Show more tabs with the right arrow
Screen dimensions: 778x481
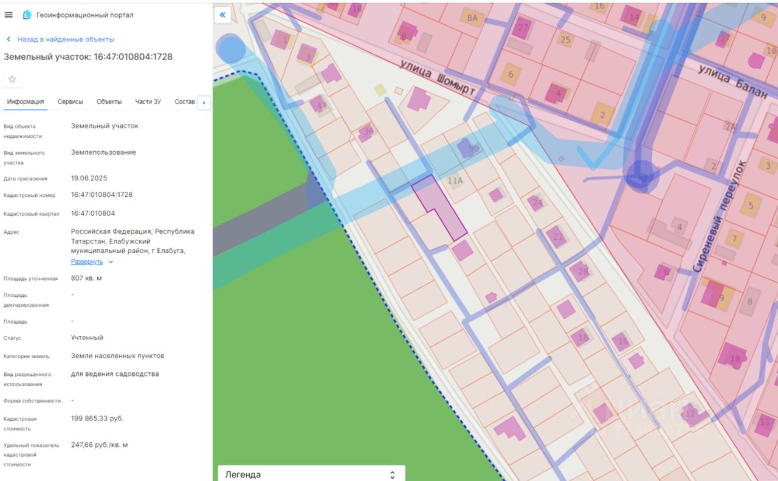click(x=204, y=103)
